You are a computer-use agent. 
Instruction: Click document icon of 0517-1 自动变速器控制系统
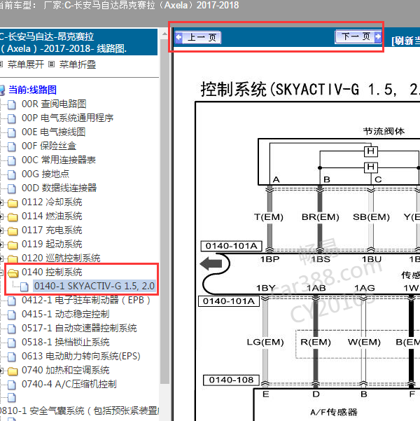11,329
